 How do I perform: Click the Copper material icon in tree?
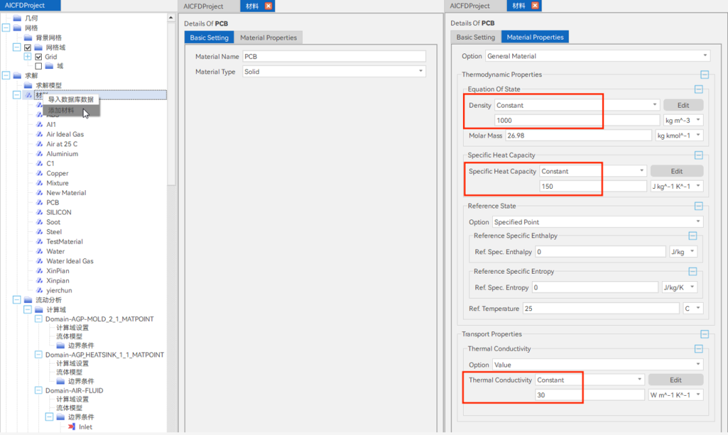coord(40,173)
